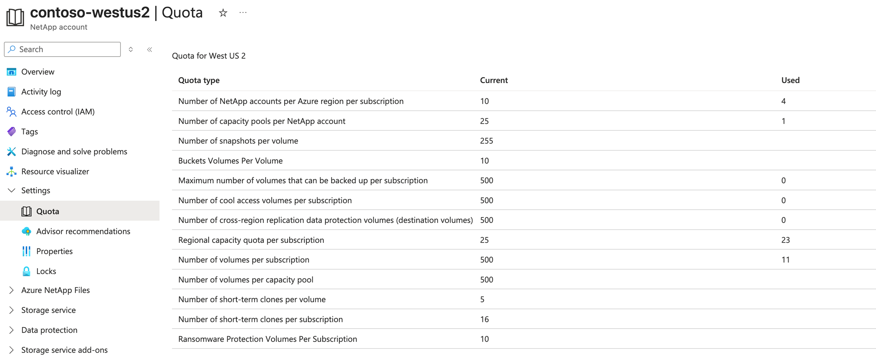Expand the Data protection section
Viewport: 876px width, 363px height.
point(12,330)
